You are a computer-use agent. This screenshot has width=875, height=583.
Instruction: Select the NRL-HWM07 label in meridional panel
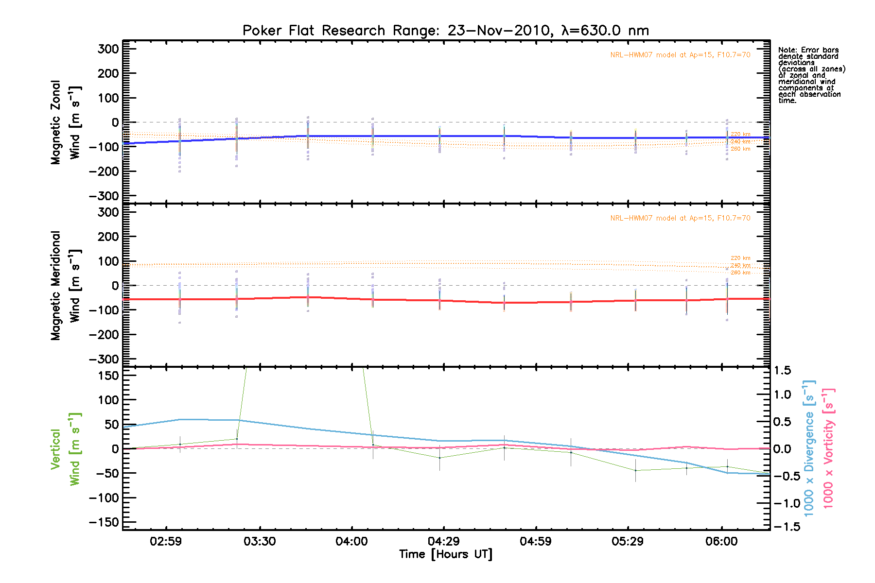click(680, 218)
